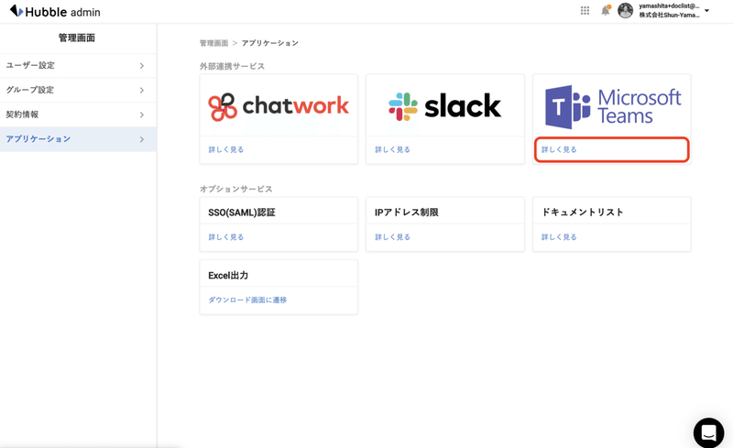Image resolution: width=733 pixels, height=448 pixels.
Task: Click the IPアドレス制限 card title
Action: 406,213
